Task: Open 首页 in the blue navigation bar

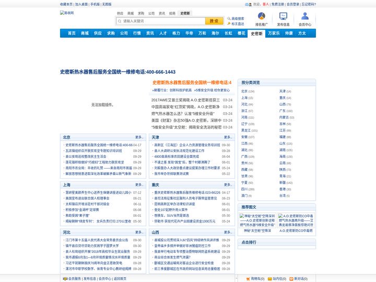Action: pos(72,33)
